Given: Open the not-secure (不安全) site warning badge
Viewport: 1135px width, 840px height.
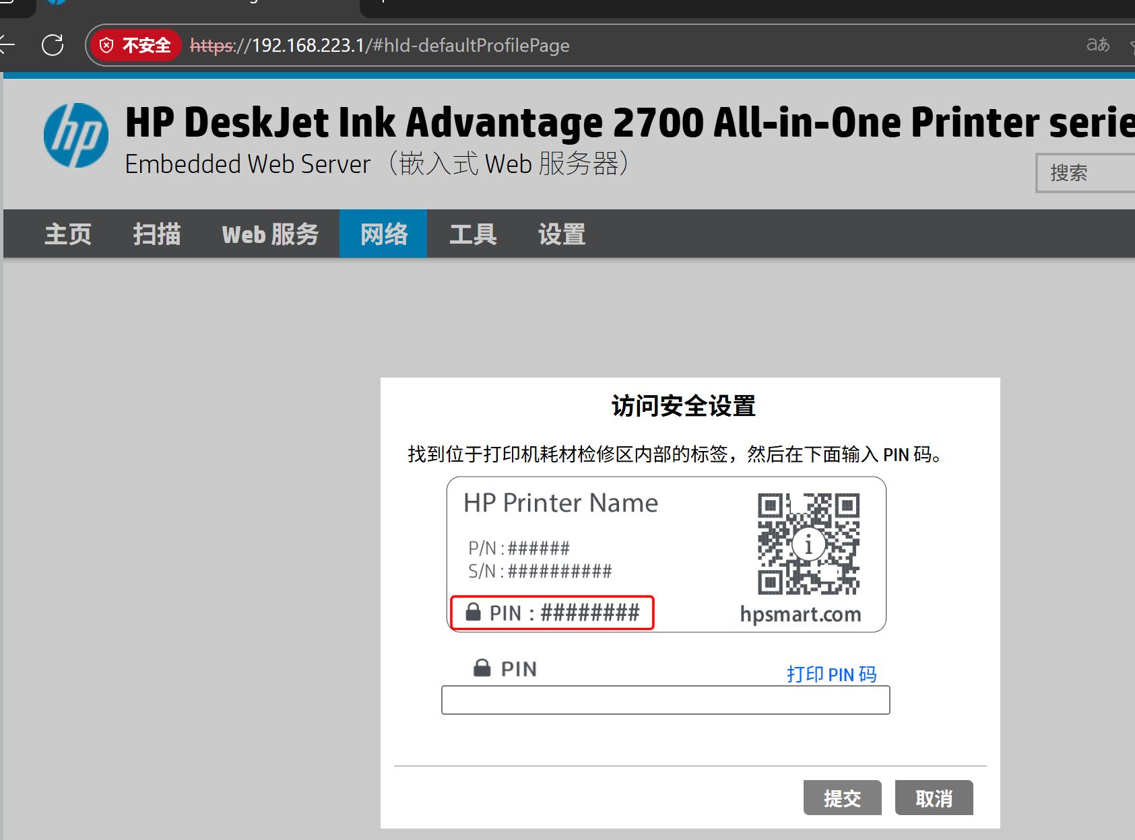Looking at the screenshot, I should click(136, 45).
